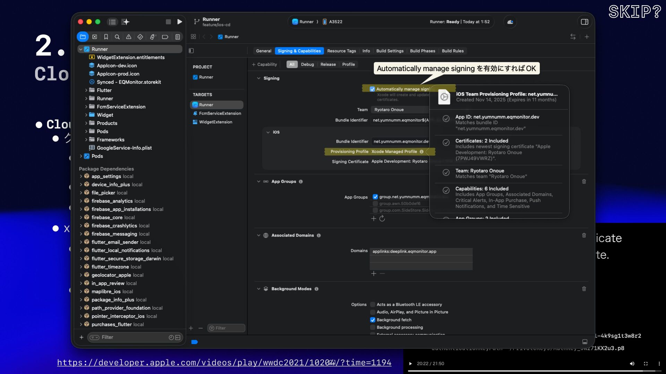Click the Run (play) button in Xcode toolbar
This screenshot has width=666, height=374.
(x=179, y=22)
